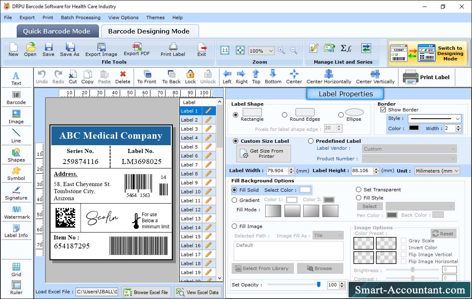The image size is (472, 299).
Task: Click Browse Excel File button
Action: coord(146,292)
